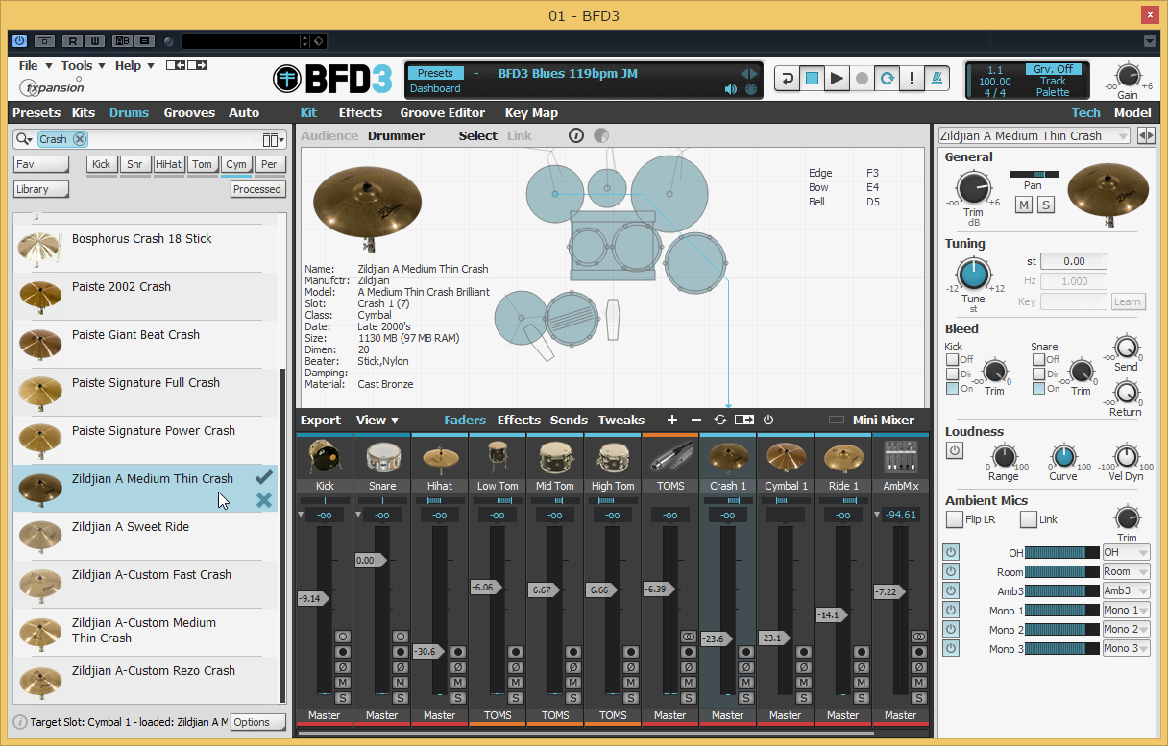Click the Snare channel fader handle at 0.00
Image resolution: width=1168 pixels, height=746 pixels.
tap(369, 560)
